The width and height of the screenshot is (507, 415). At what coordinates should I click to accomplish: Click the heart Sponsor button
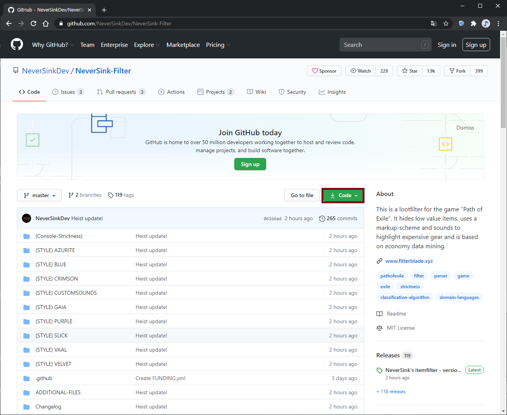pyautogui.click(x=324, y=71)
